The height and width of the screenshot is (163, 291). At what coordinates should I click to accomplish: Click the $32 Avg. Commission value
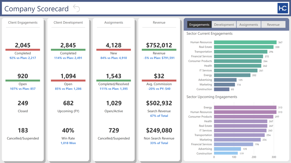[x=159, y=76]
